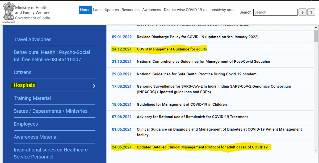Open Updated Detailed Clinical Management Protocol link
Screen dimensions: 319x163
pos(202,147)
